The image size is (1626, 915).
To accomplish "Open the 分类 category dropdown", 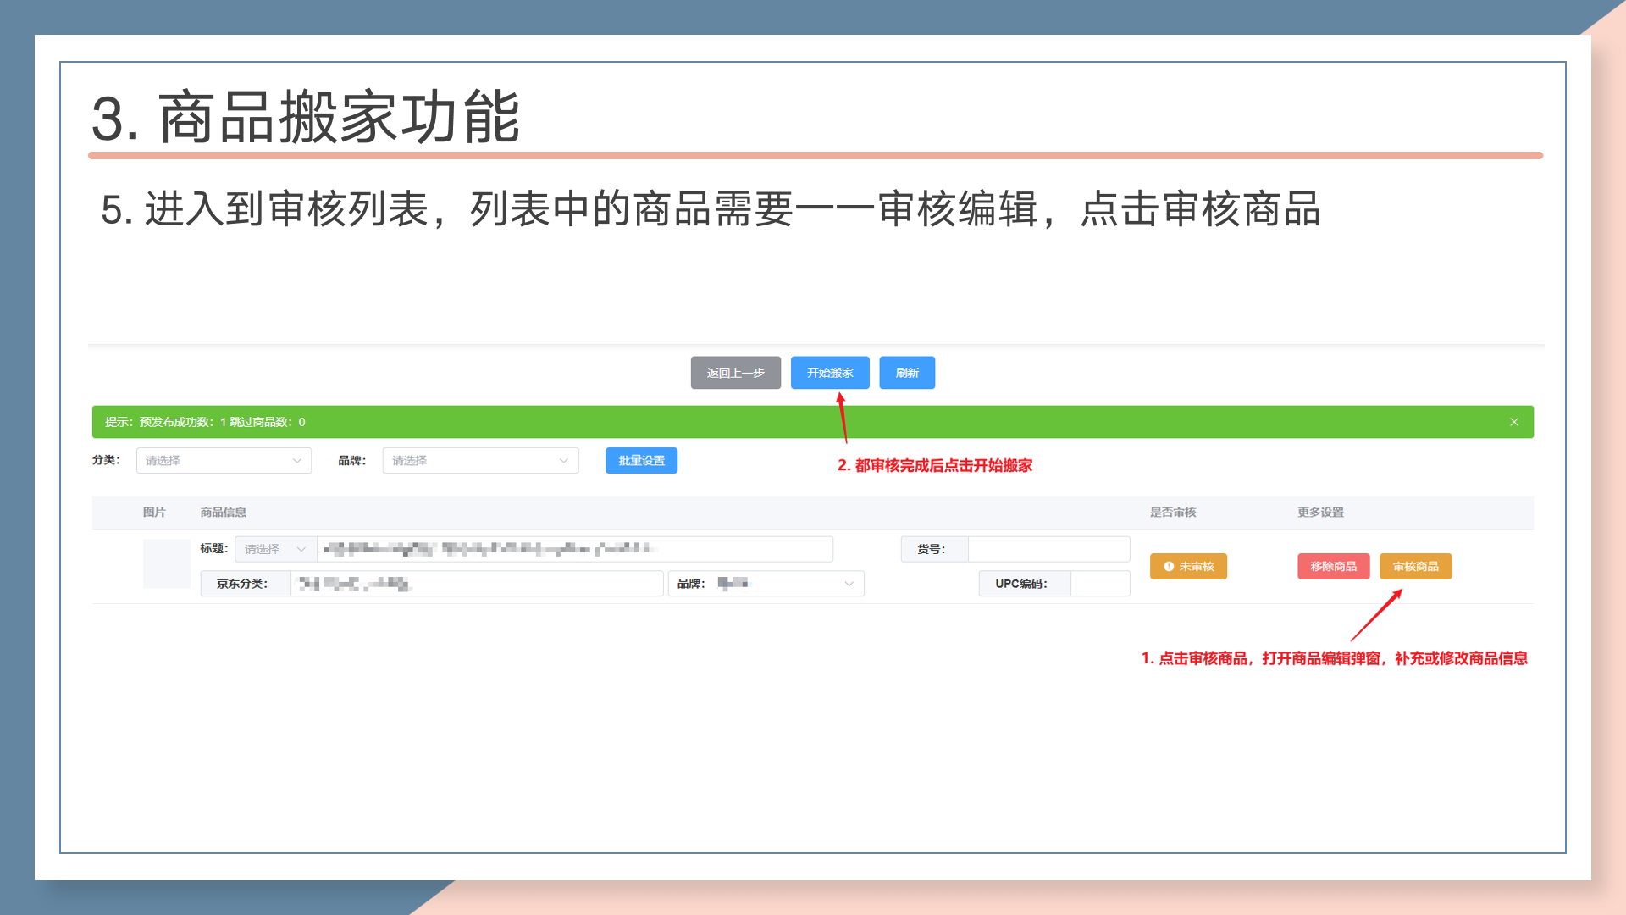I will coord(224,461).
